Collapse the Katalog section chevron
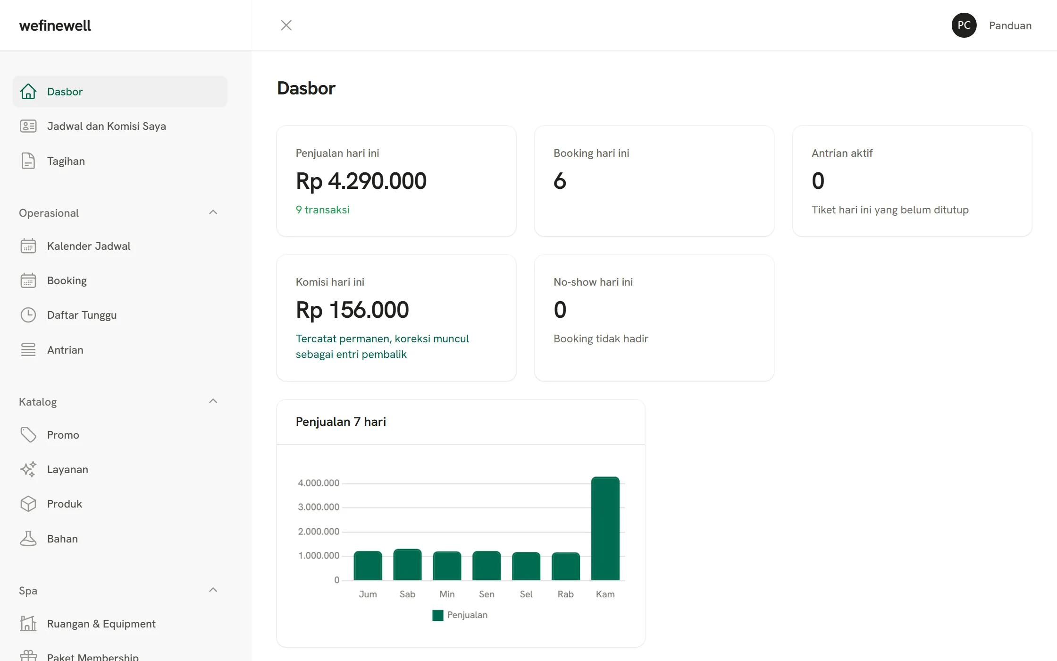 tap(213, 401)
